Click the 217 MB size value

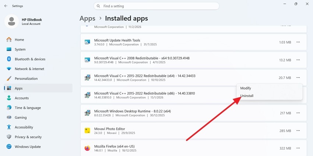click(x=285, y=113)
